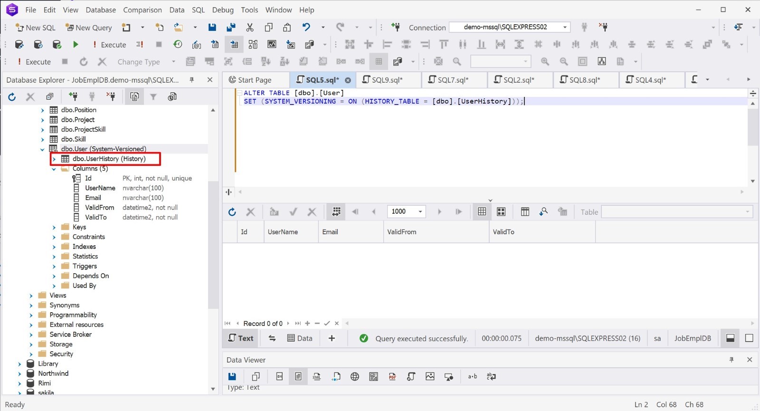
Task: Click XML view icon in Data Viewer
Action: coord(317,377)
